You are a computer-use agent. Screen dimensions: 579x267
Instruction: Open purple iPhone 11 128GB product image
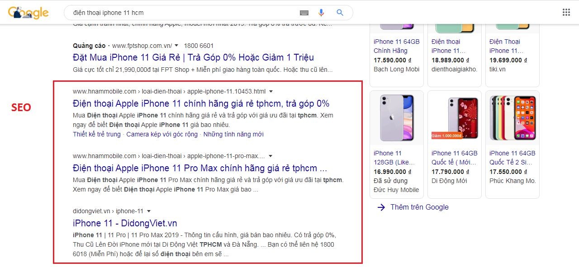(x=397, y=117)
